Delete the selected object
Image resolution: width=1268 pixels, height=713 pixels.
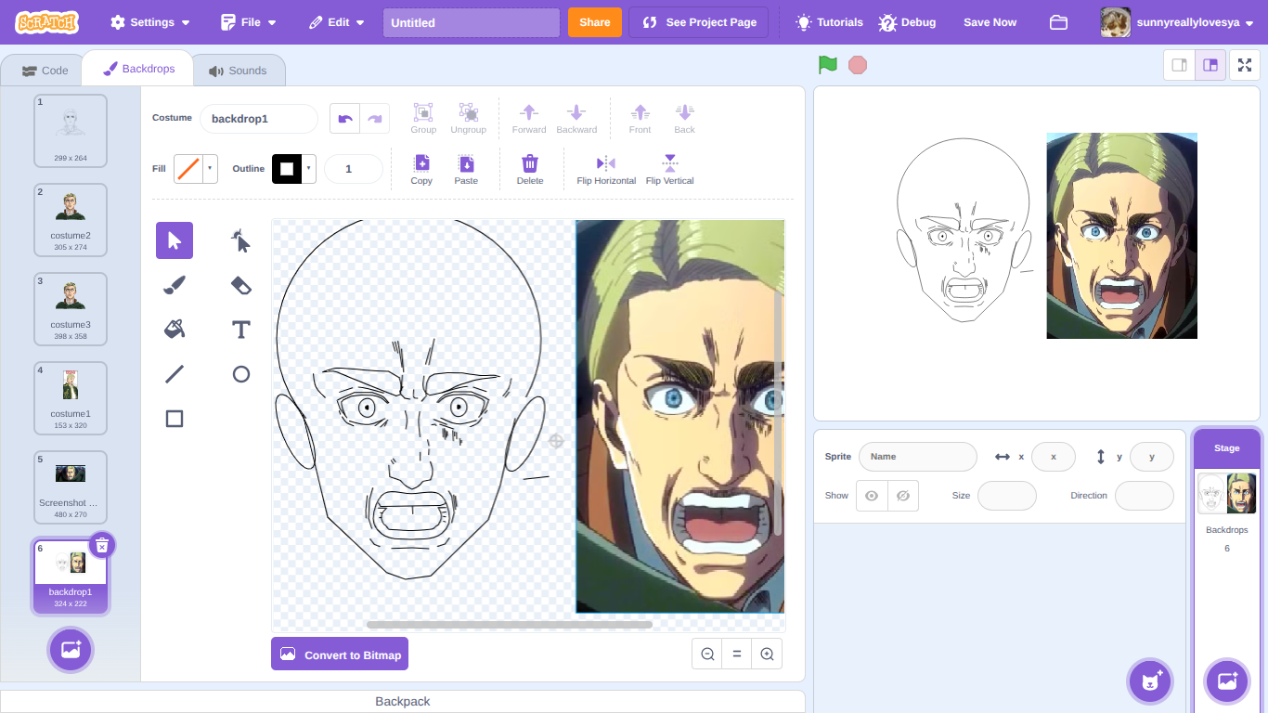pos(530,170)
